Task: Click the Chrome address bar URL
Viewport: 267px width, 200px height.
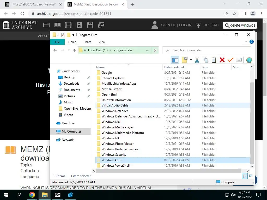Action: point(74,14)
